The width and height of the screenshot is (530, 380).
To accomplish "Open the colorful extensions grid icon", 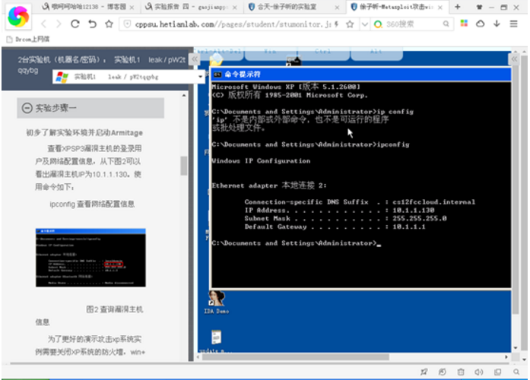I will coord(464,24).
